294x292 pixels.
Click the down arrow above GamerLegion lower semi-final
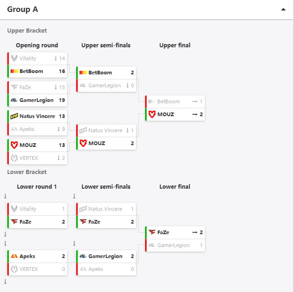pyautogui.click(x=74, y=244)
